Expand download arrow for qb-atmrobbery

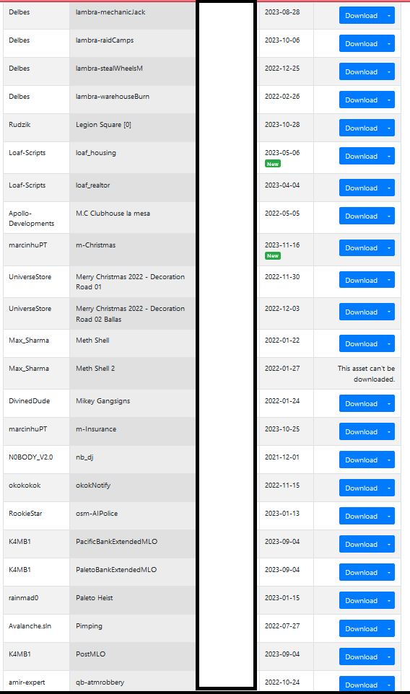coord(389,685)
